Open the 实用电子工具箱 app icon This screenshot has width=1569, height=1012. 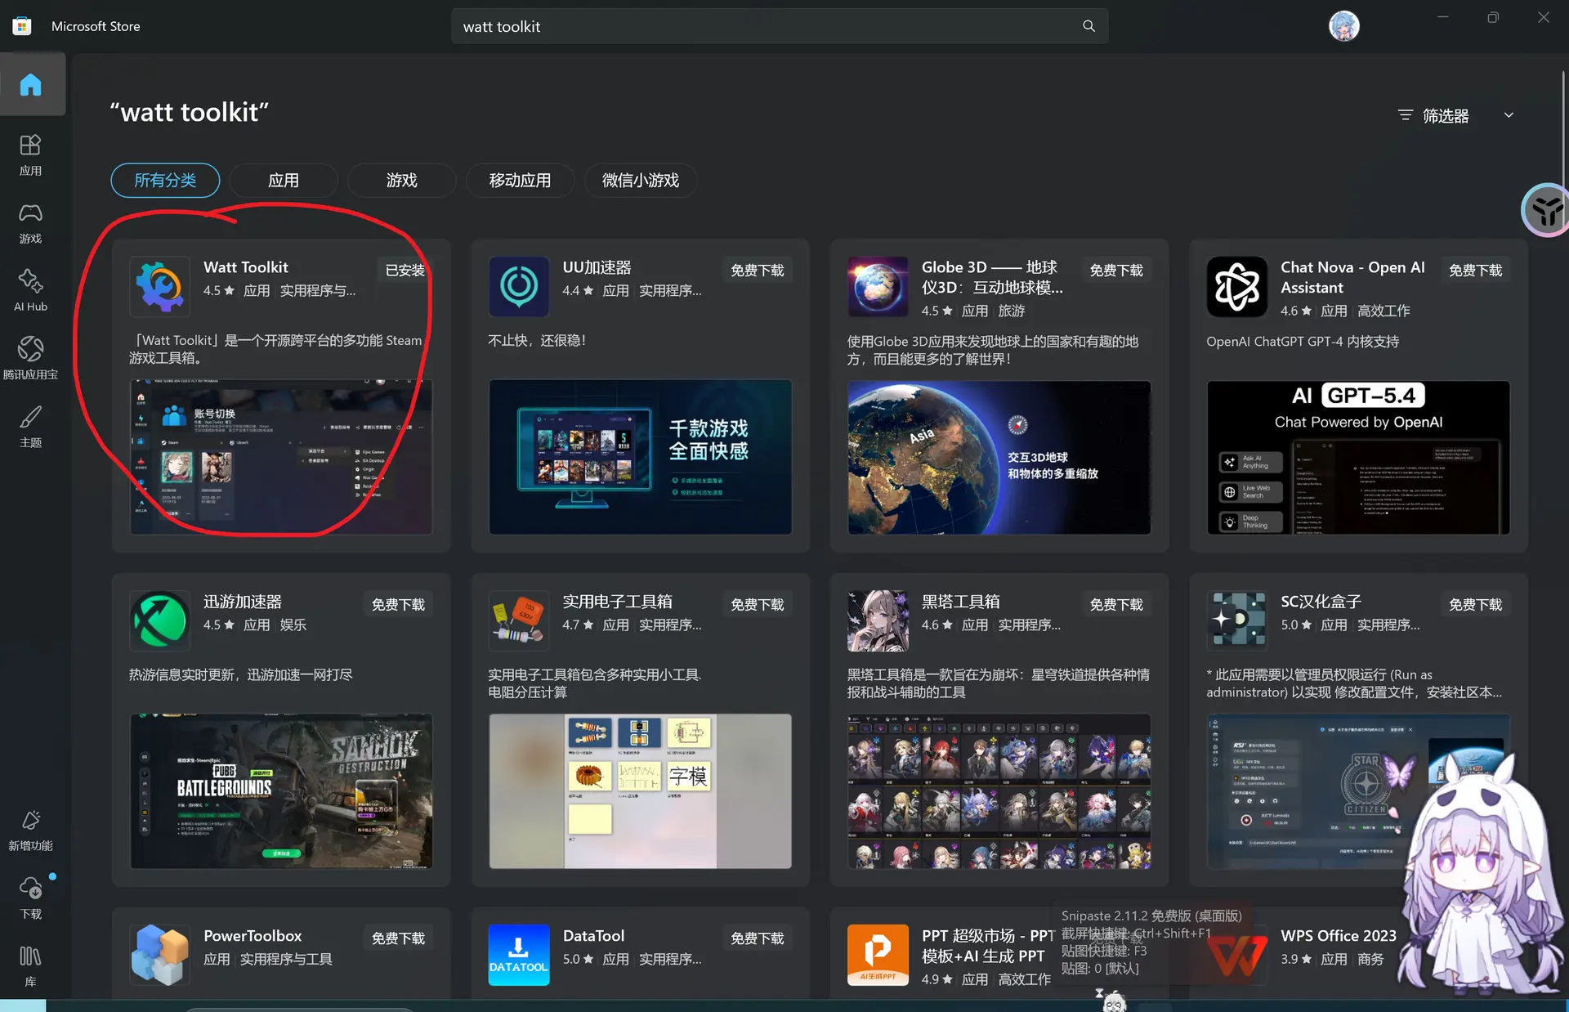[x=519, y=621]
